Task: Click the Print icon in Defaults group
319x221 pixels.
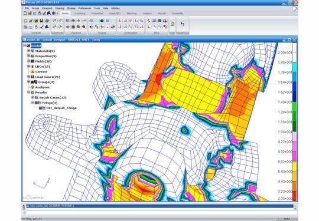Action: [47, 21]
